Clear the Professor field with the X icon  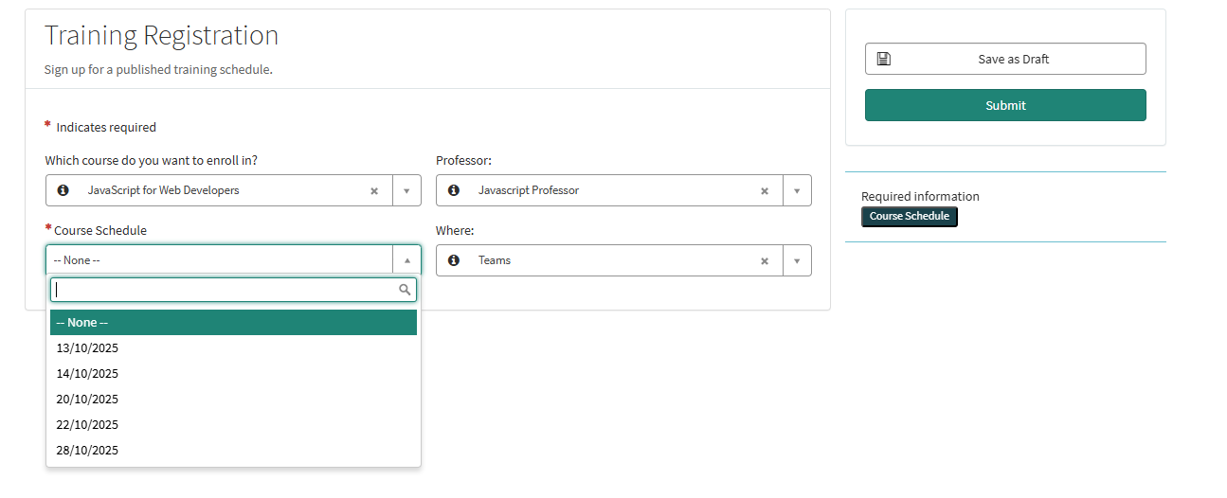tap(765, 190)
